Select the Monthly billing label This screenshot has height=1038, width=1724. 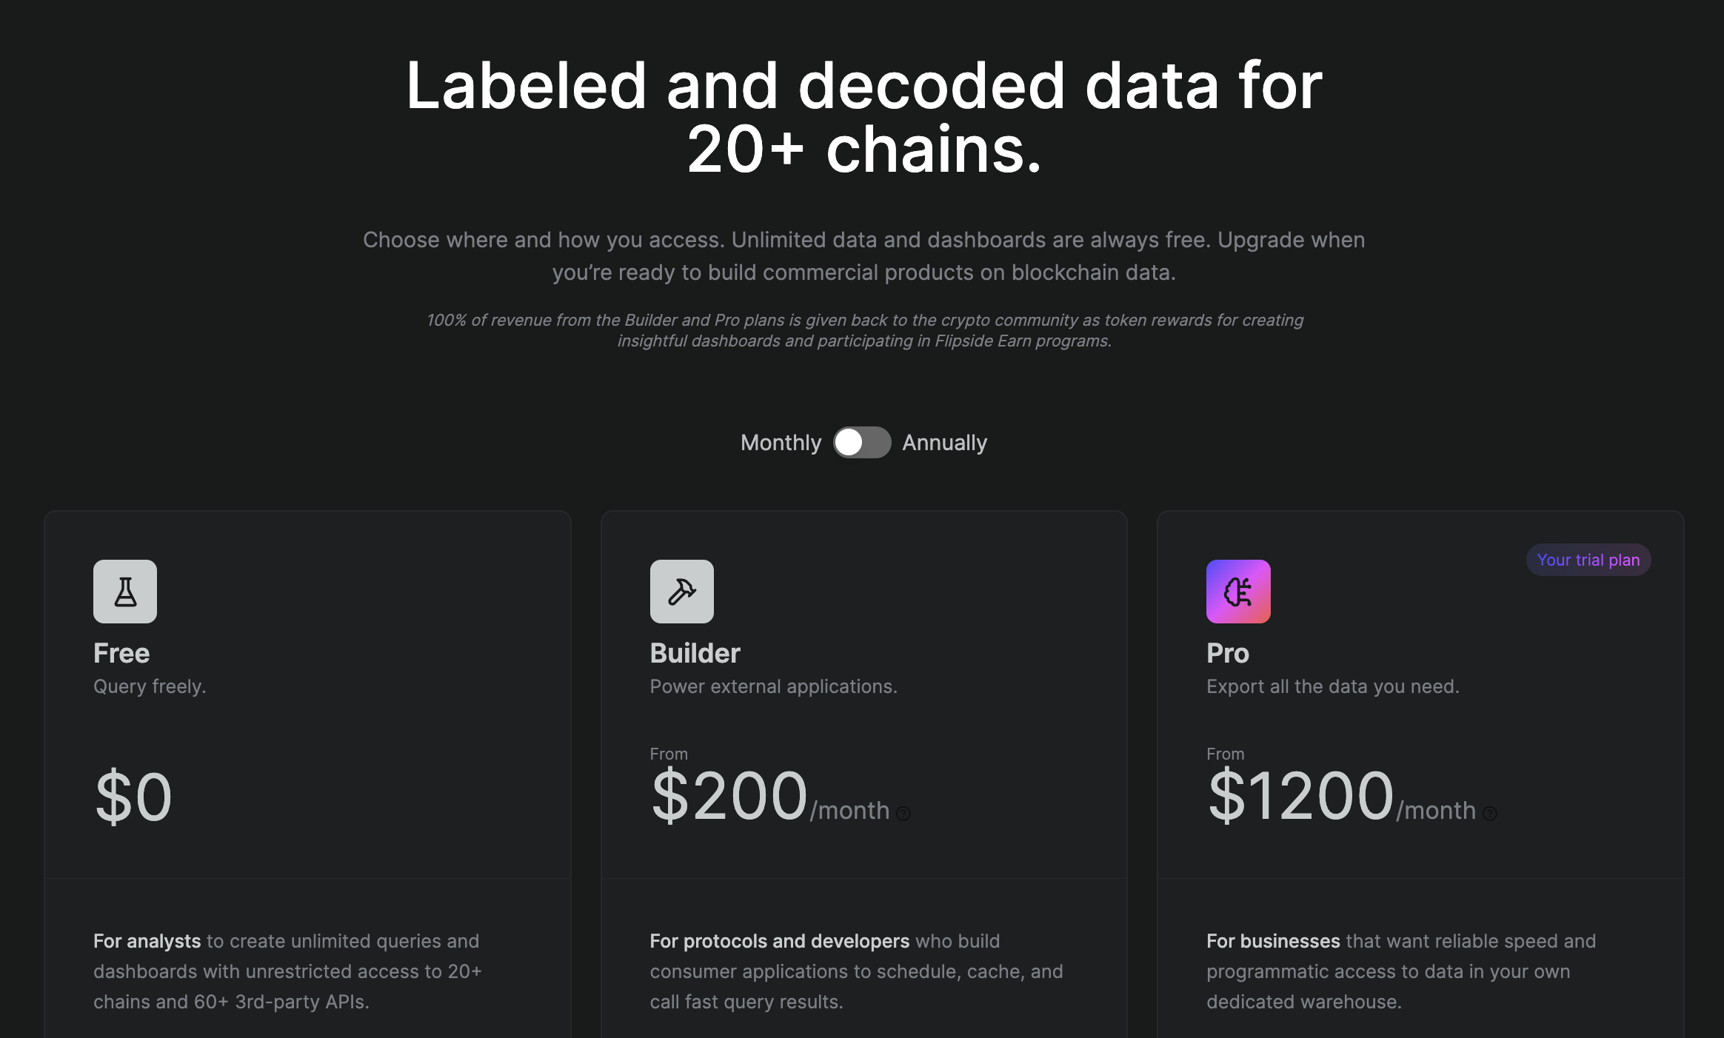(x=781, y=443)
